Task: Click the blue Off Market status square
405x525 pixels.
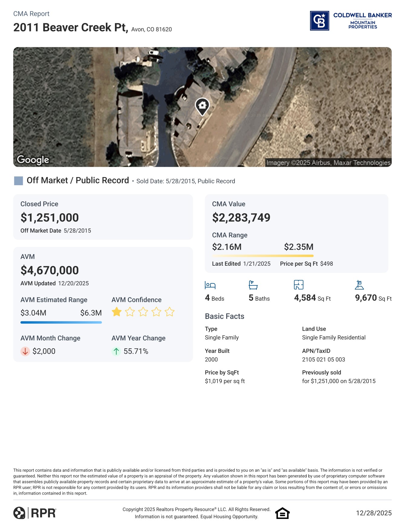Action: [19, 181]
